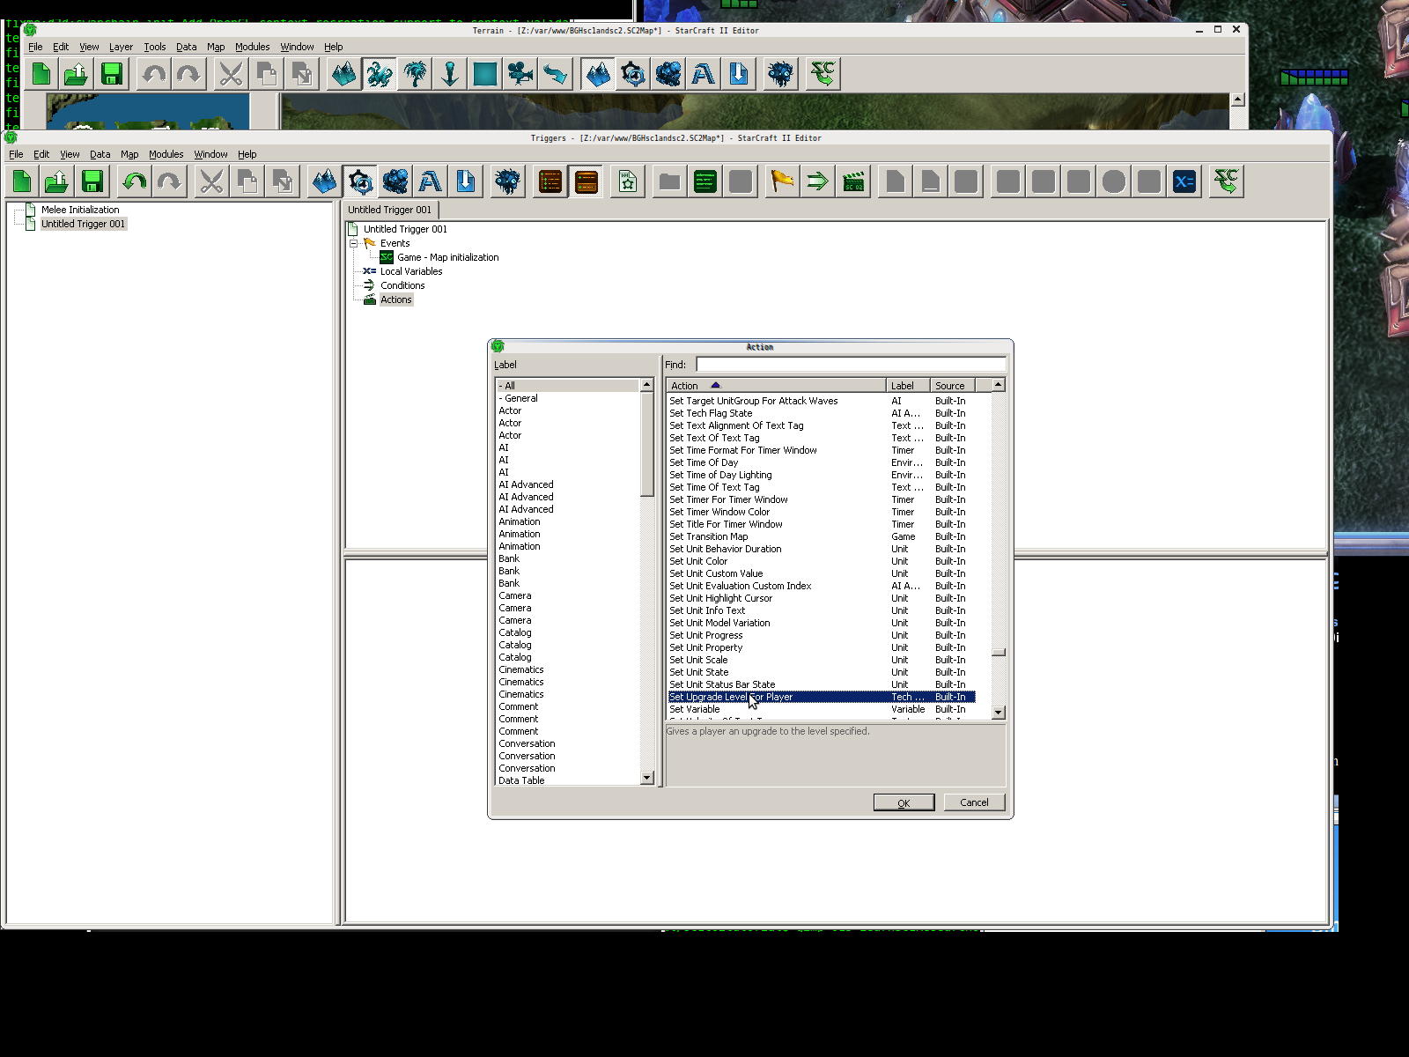The image size is (1409, 1057).
Task: Select the Cameras layer icon in the Terrain toolbar
Action: pyautogui.click(x=520, y=74)
